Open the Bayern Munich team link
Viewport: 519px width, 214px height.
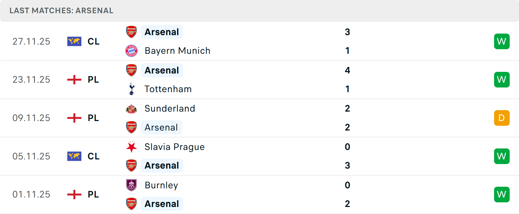[177, 51]
